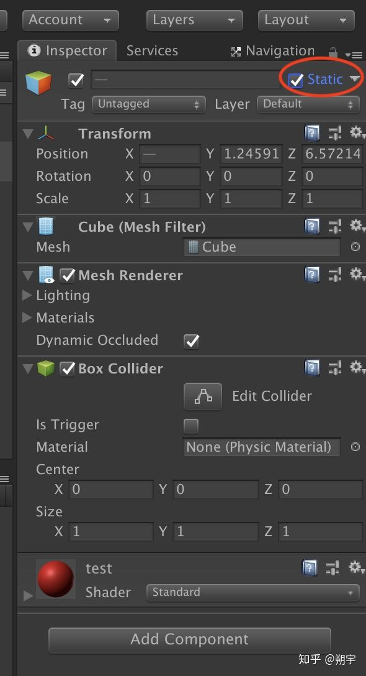Uncheck the Static checkbox
Image resolution: width=366 pixels, height=676 pixels.
295,80
